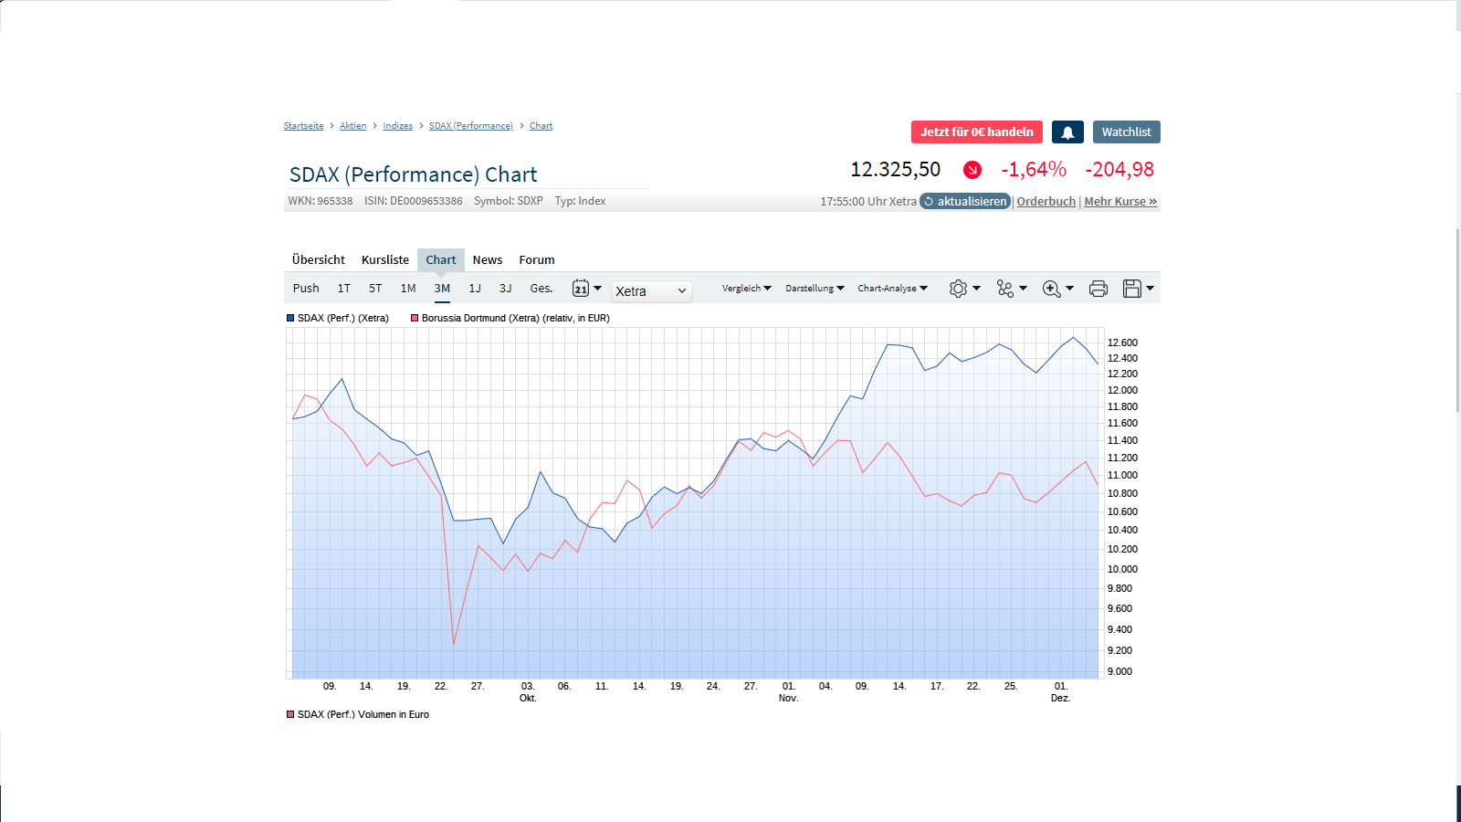Click the absolute change -204,98
Viewport: 1461px width, 822px height.
[1119, 170]
